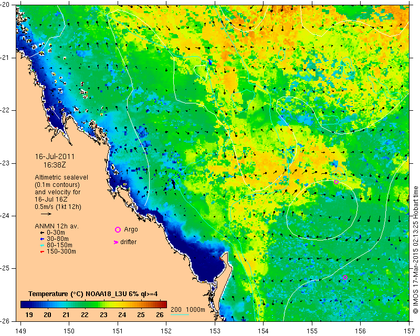Click the Argo float marker near 155.5E 23.3S
The width and height of the screenshot is (420, 336).
(x=336, y=182)
